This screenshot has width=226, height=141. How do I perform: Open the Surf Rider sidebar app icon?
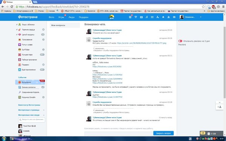[20, 50]
